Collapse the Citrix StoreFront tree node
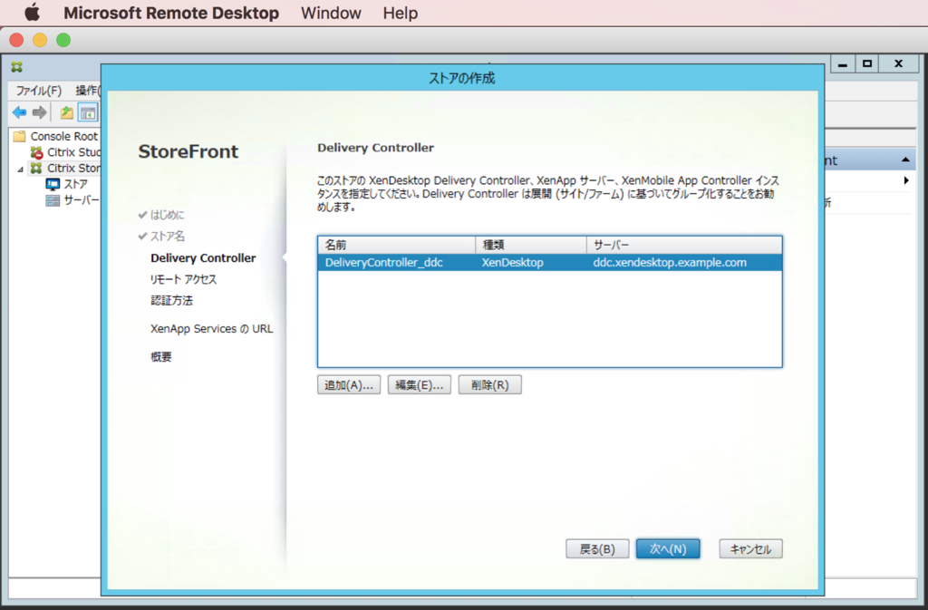The height and width of the screenshot is (610, 928). pos(20,169)
